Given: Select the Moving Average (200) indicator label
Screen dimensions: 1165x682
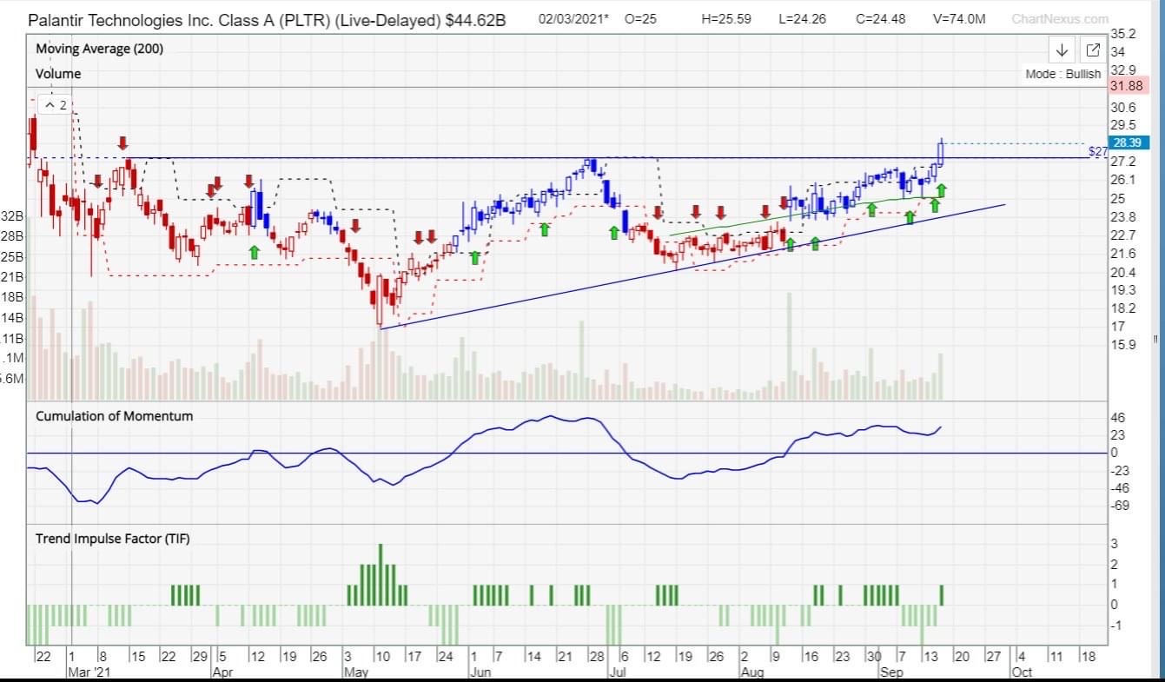Looking at the screenshot, I should (99, 49).
